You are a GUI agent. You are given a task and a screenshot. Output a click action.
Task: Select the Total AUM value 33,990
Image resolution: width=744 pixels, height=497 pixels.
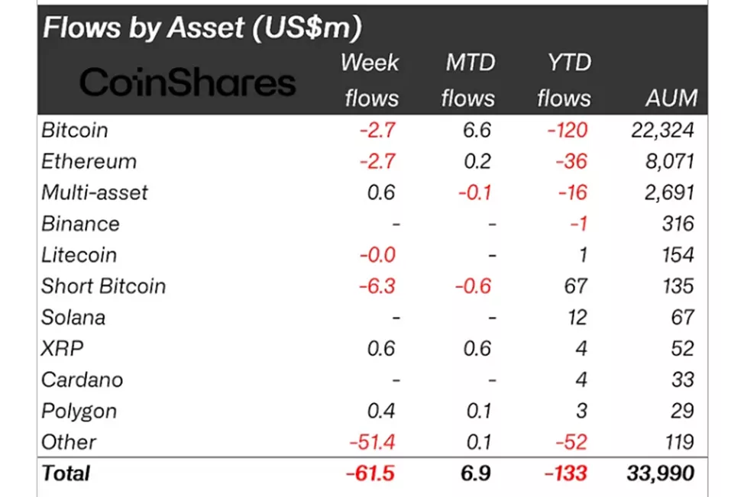[x=660, y=473]
